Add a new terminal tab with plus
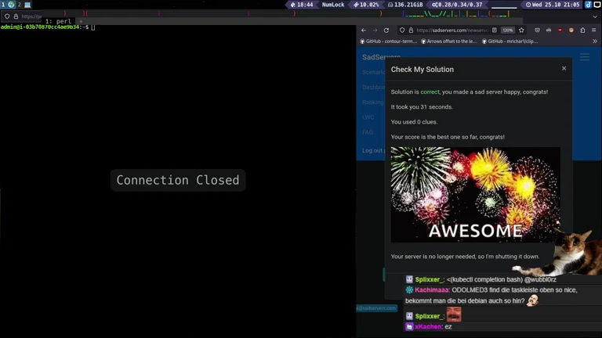The height and width of the screenshot is (338, 602). 81,21
